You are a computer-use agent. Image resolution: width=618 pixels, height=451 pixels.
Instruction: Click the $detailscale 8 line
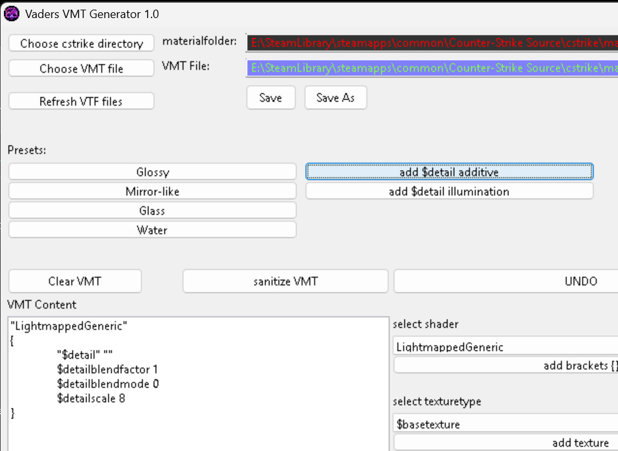(91, 398)
